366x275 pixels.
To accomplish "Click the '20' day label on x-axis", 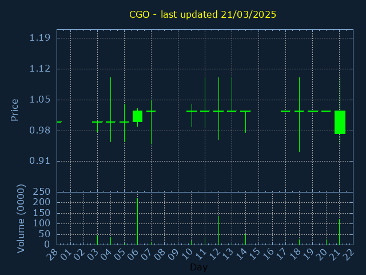I will 322,254.
